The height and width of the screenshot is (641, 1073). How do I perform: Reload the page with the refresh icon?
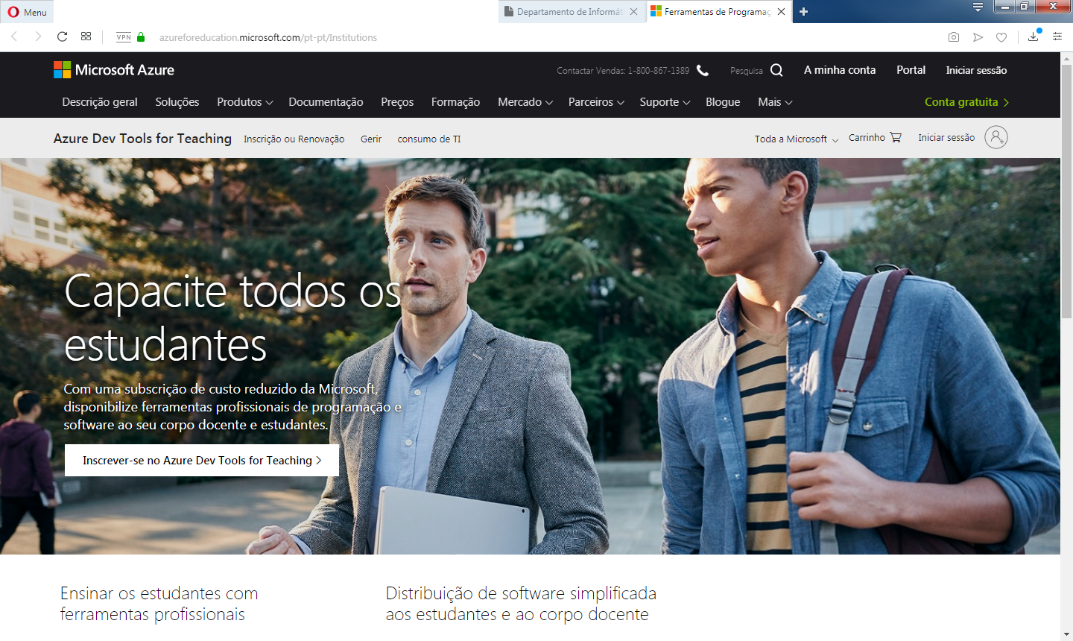point(63,37)
